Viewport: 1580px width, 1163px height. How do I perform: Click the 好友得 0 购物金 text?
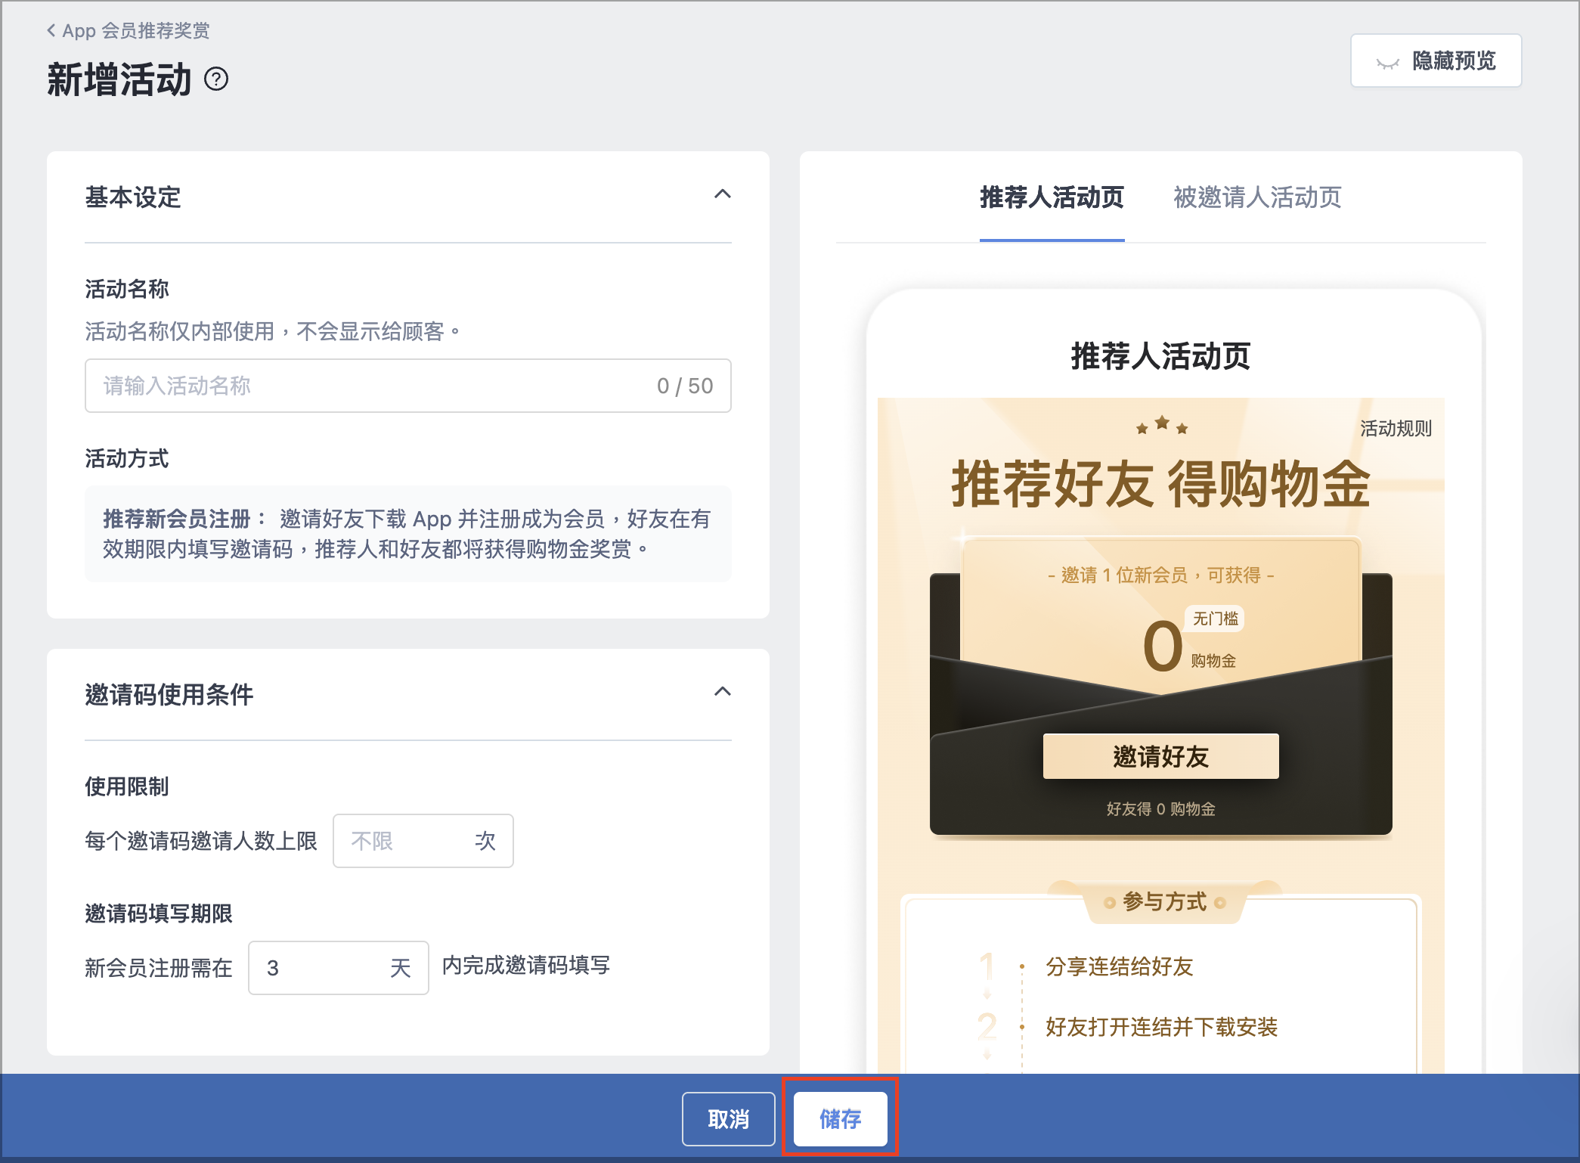(1161, 809)
